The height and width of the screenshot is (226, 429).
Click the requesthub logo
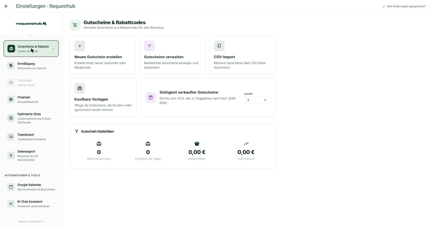coord(31,24)
